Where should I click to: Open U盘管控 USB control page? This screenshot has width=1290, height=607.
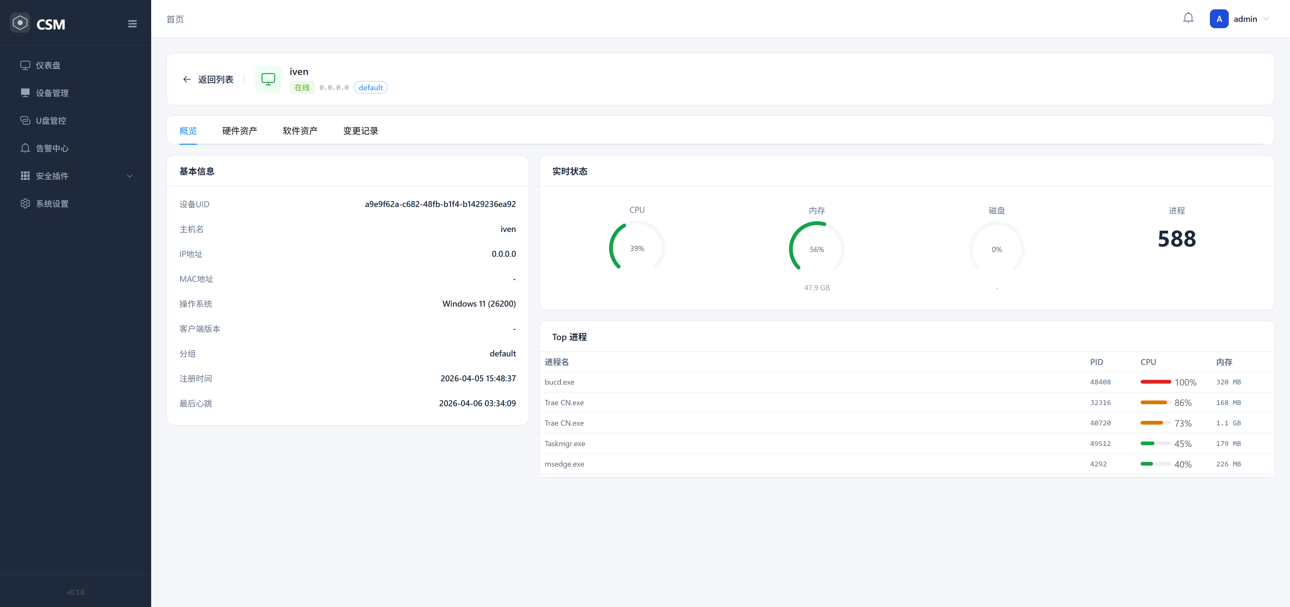(51, 120)
